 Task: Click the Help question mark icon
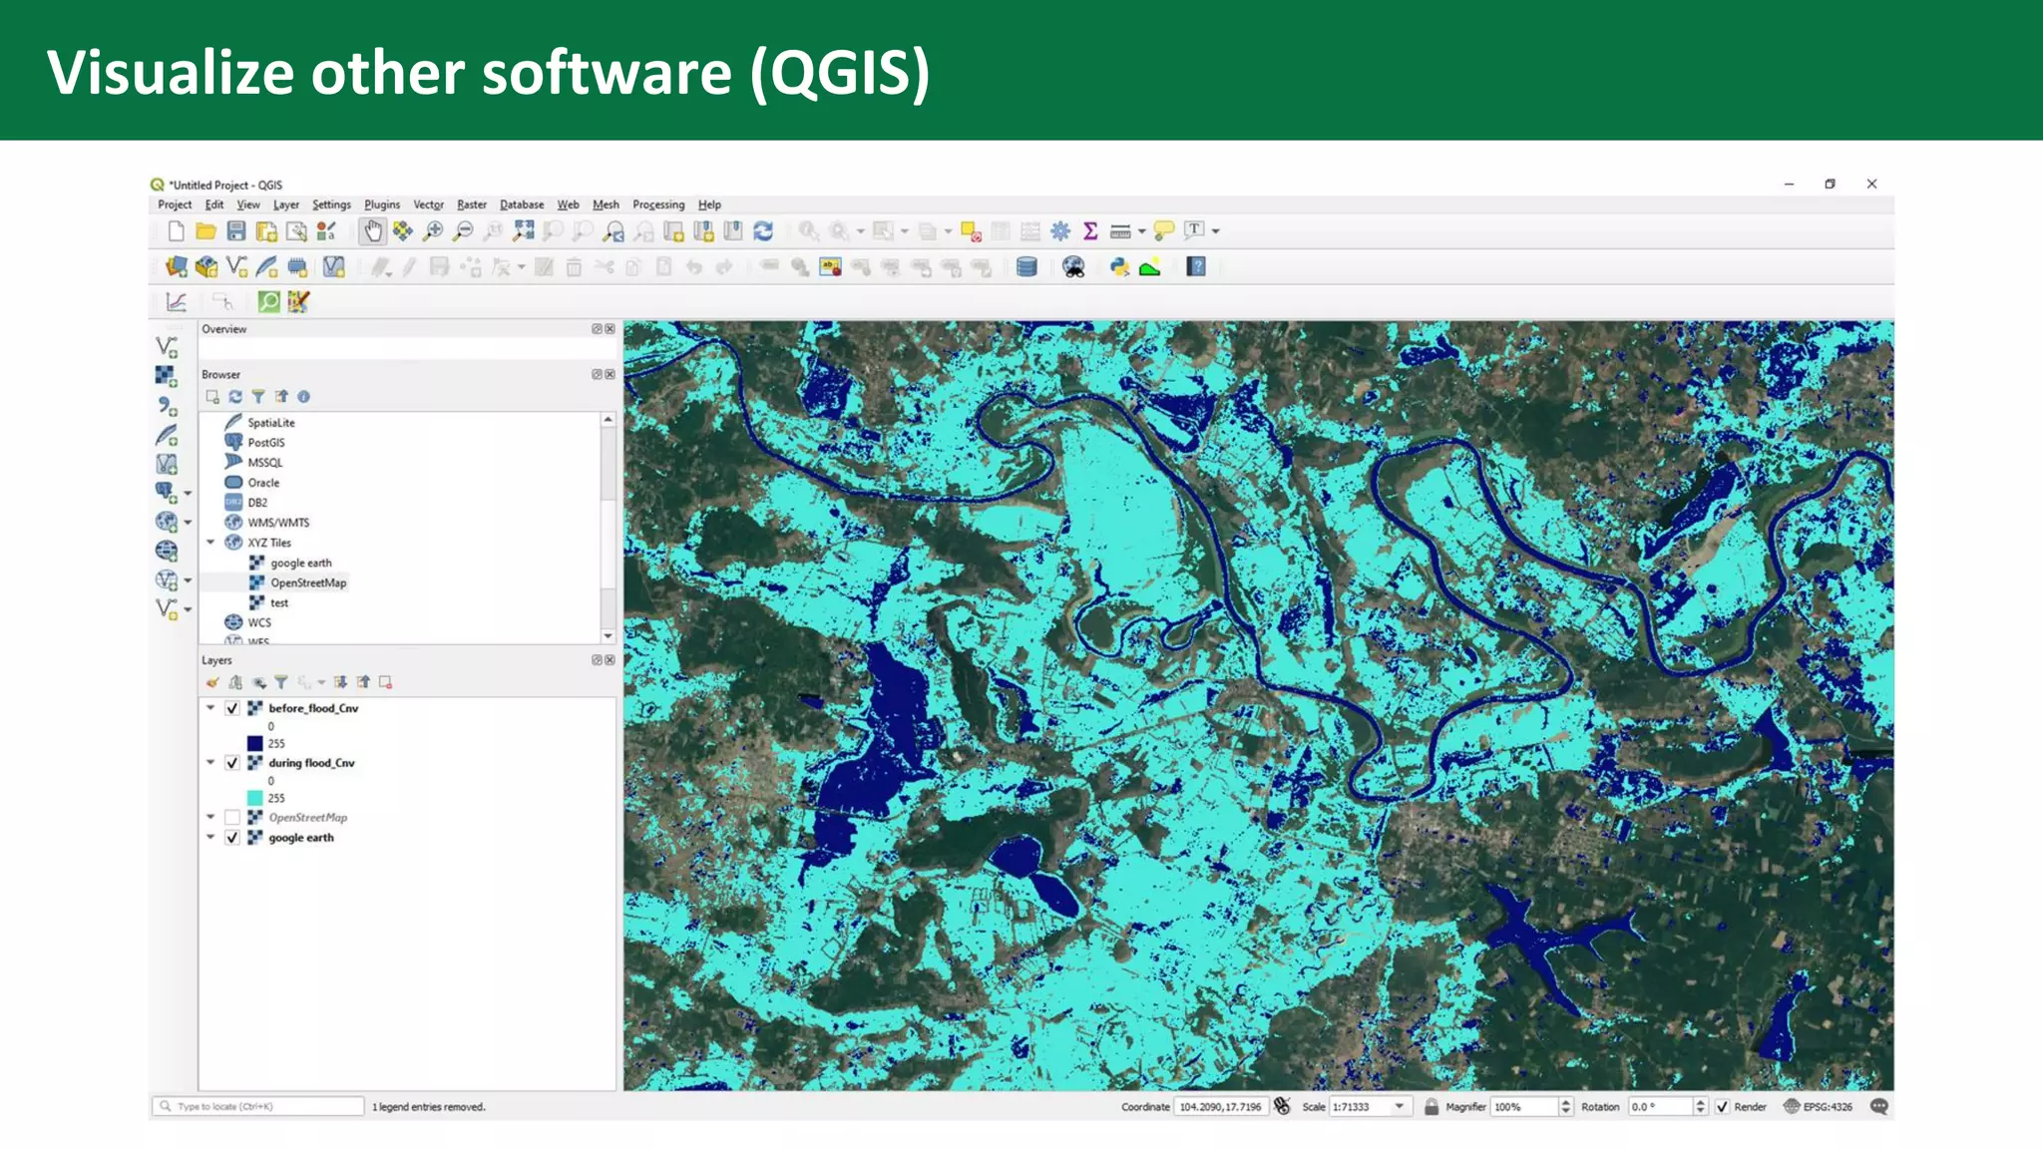[1196, 267]
